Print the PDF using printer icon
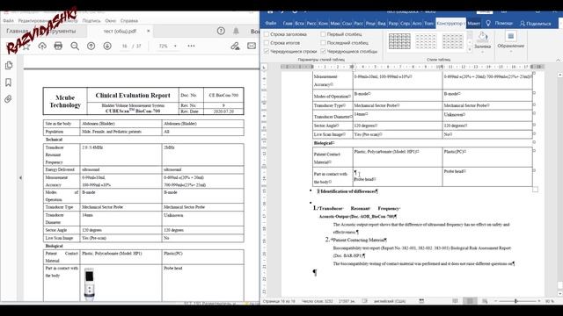The height and width of the screenshot is (316, 563). point(58,46)
